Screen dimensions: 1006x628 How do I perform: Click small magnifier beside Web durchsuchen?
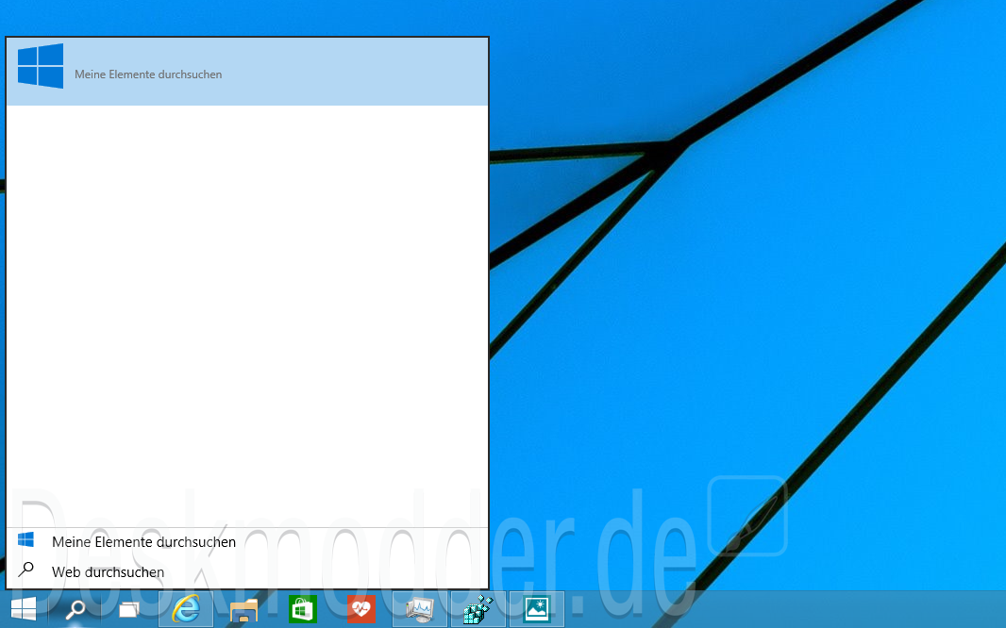click(x=26, y=570)
